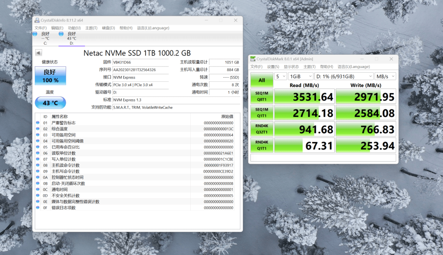This screenshot has height=255, width=443.
Task: Select the C: drive status icon
Action: point(35,34)
